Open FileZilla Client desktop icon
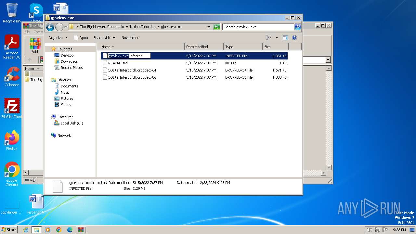 tap(12, 108)
